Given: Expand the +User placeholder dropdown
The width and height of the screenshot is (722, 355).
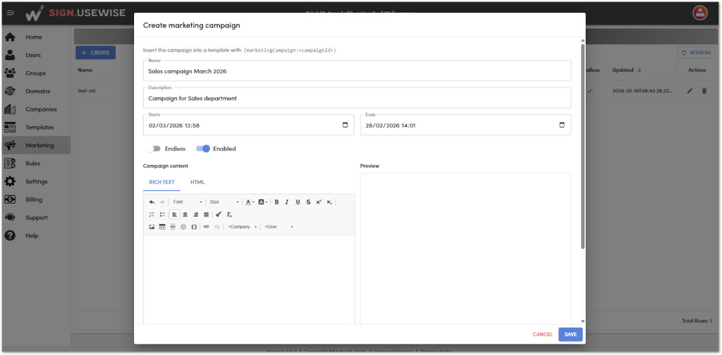Looking at the screenshot, I should 279,227.
